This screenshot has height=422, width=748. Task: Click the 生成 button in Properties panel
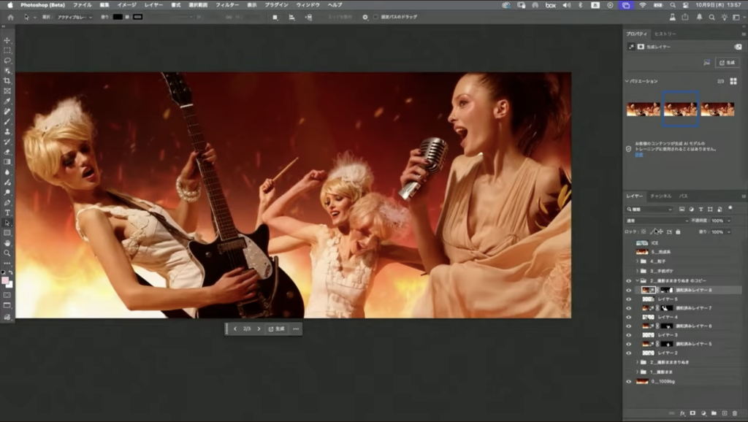(x=727, y=63)
